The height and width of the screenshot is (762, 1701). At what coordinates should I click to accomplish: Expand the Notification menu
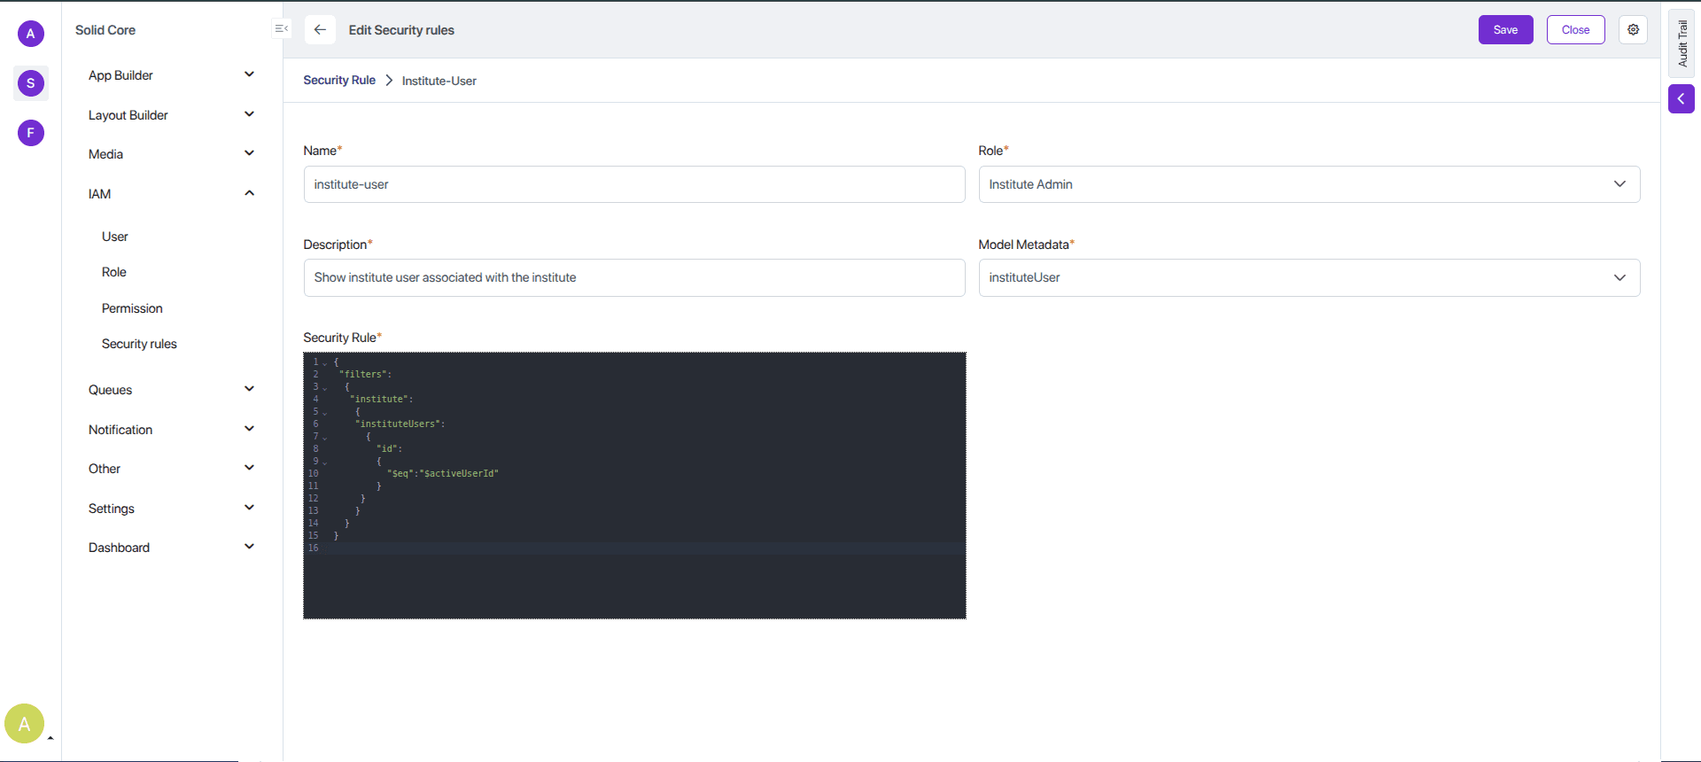pos(171,430)
